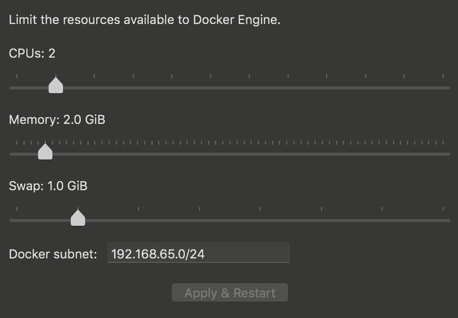Set Swap slider to its fourth tick mark
This screenshot has width=458, height=318.
(200, 220)
